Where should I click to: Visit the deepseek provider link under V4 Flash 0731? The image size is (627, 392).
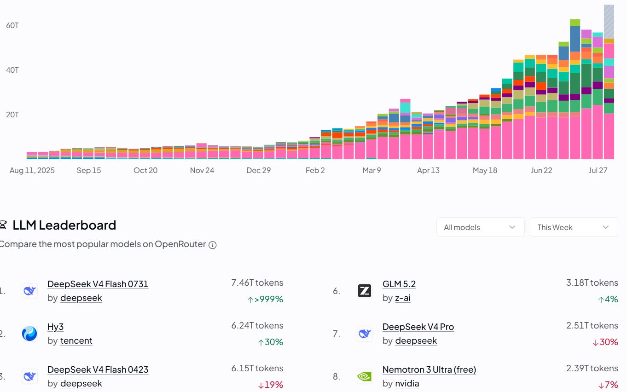tap(81, 298)
